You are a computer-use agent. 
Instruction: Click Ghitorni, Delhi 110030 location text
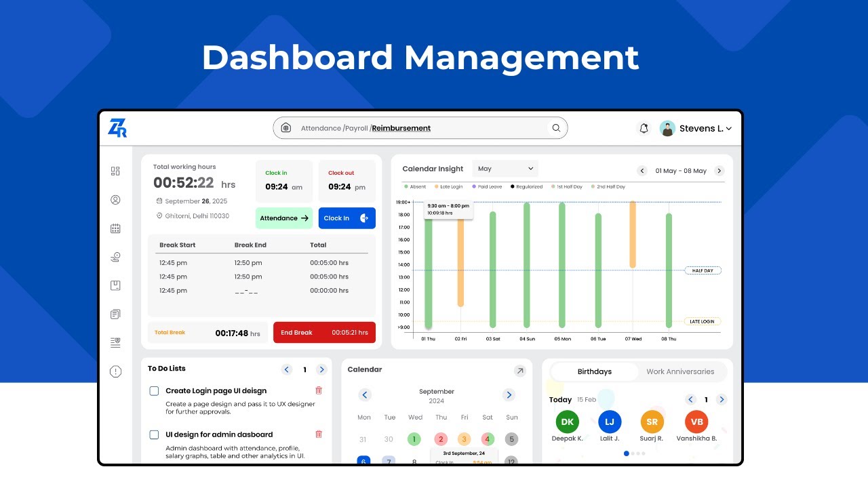(197, 216)
